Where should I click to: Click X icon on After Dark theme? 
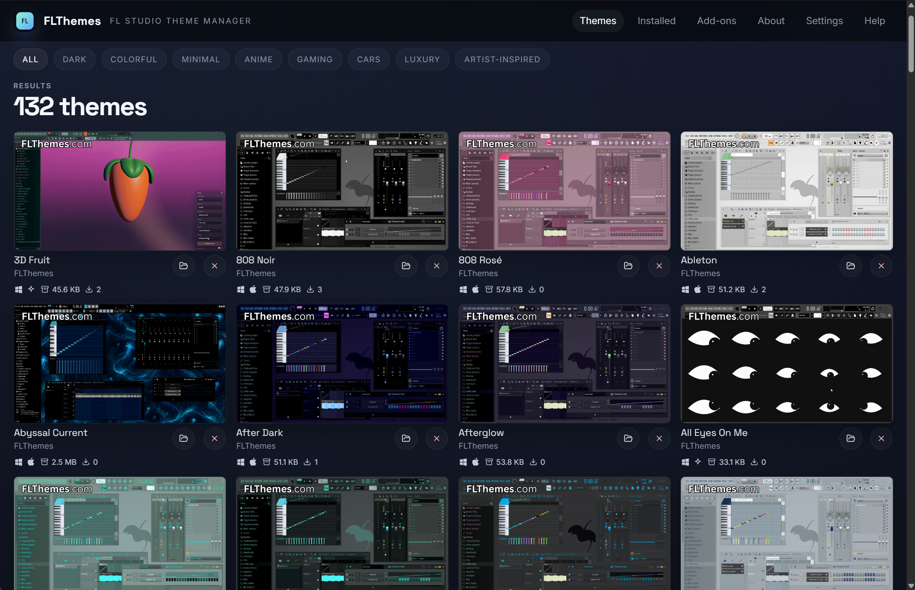point(437,438)
